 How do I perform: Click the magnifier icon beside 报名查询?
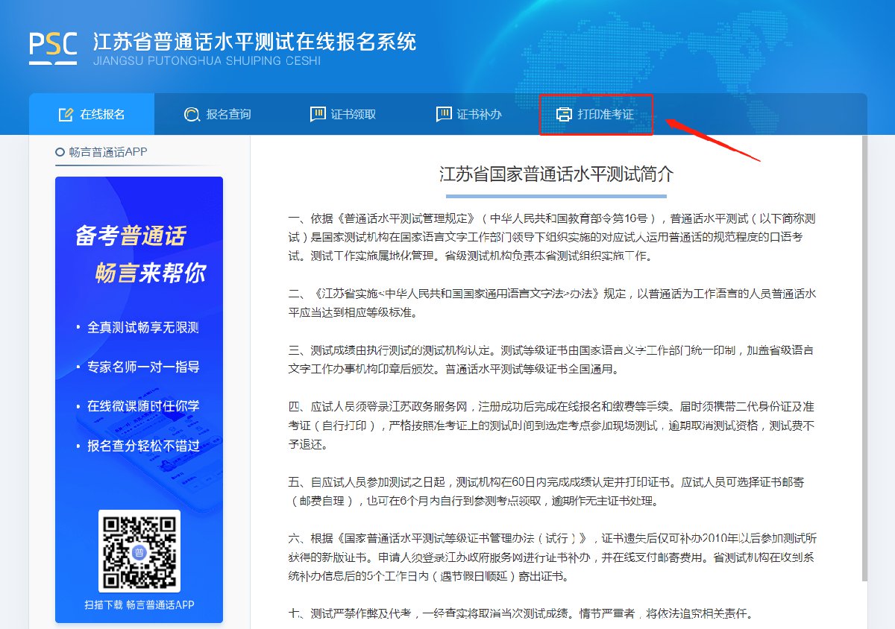[192, 115]
